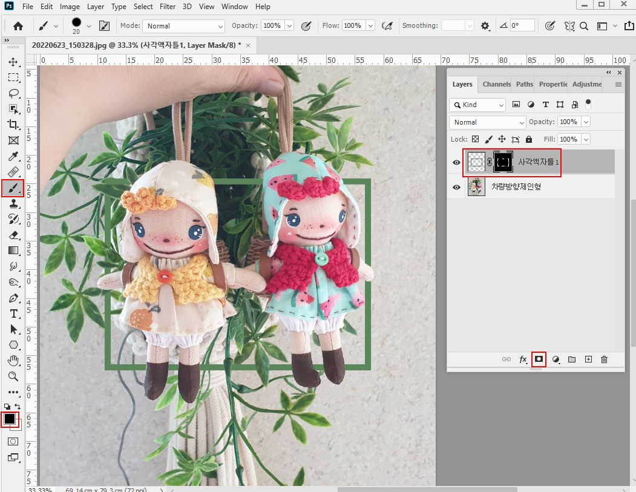The image size is (636, 492).
Task: Select the Frame tool
Action: pyautogui.click(x=13, y=140)
